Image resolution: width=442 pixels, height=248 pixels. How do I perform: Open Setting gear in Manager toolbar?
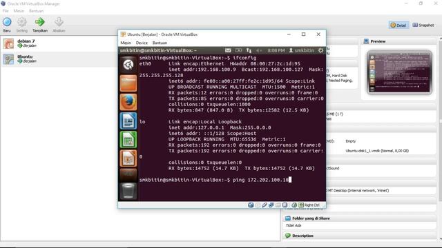point(21,21)
